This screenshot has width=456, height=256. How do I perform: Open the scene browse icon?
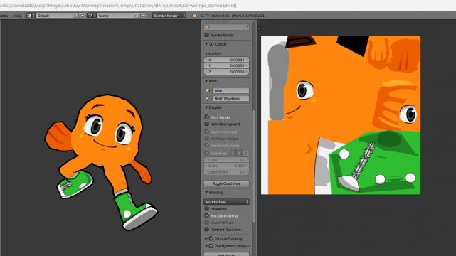tap(92, 16)
